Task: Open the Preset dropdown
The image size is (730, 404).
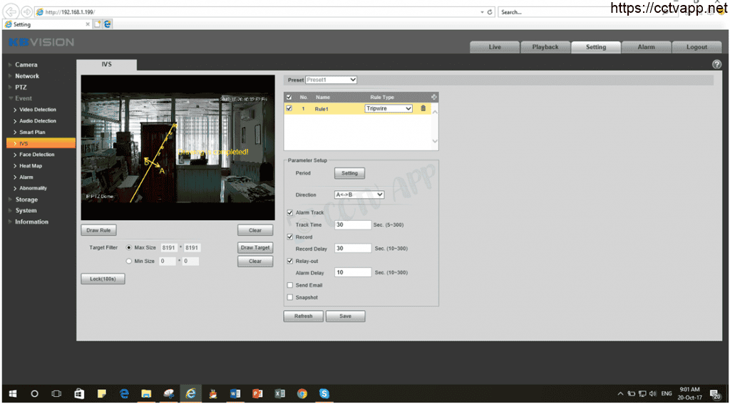Action: point(331,80)
